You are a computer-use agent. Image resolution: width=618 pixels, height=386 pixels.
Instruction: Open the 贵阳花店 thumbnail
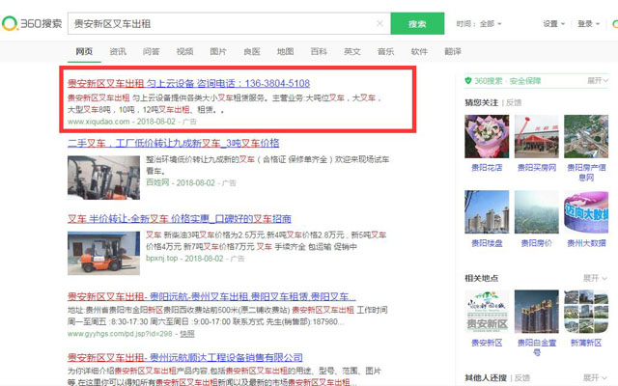point(487,136)
